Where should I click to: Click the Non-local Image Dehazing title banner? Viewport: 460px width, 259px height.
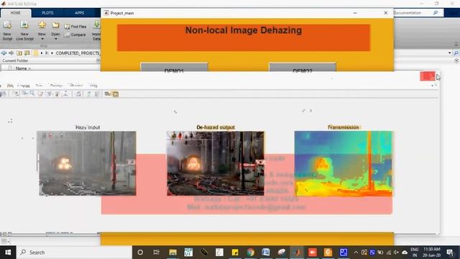click(x=244, y=37)
